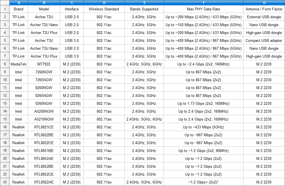Click the 'Interface' header cell
The image size is (285, 186).
pyautogui.click(x=72, y=9)
